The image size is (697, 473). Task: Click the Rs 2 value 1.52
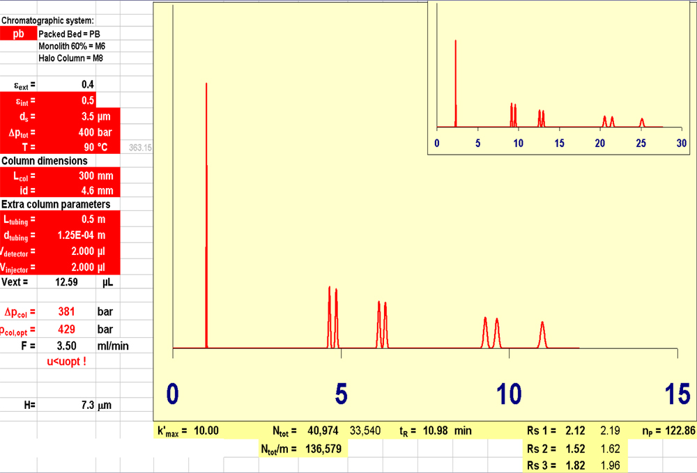(x=575, y=449)
